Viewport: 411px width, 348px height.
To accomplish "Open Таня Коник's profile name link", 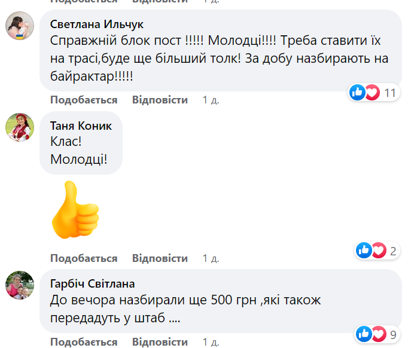I will coord(81,126).
